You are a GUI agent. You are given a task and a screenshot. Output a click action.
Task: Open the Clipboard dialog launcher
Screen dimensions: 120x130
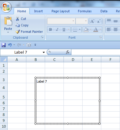pyautogui.click(x=42, y=37)
